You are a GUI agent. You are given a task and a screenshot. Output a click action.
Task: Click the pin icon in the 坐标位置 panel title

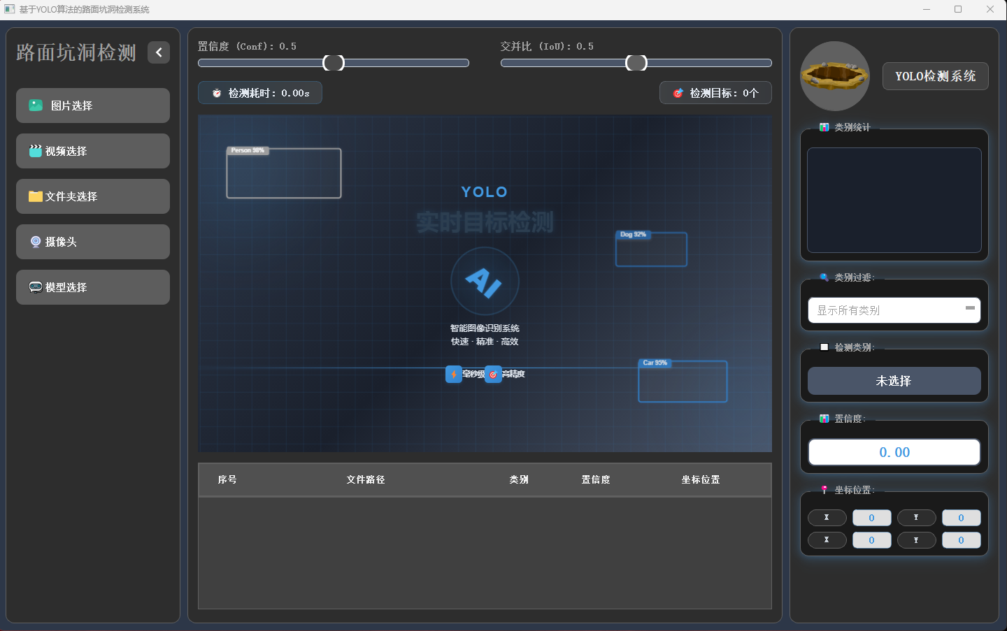pyautogui.click(x=824, y=490)
